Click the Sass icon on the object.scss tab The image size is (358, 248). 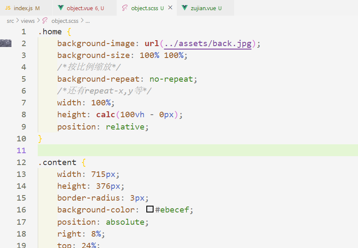126,7
